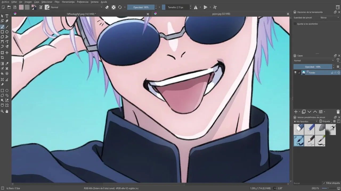This screenshot has height=191, width=341.
Task: Open the Archivo menu
Action: click(5, 2)
